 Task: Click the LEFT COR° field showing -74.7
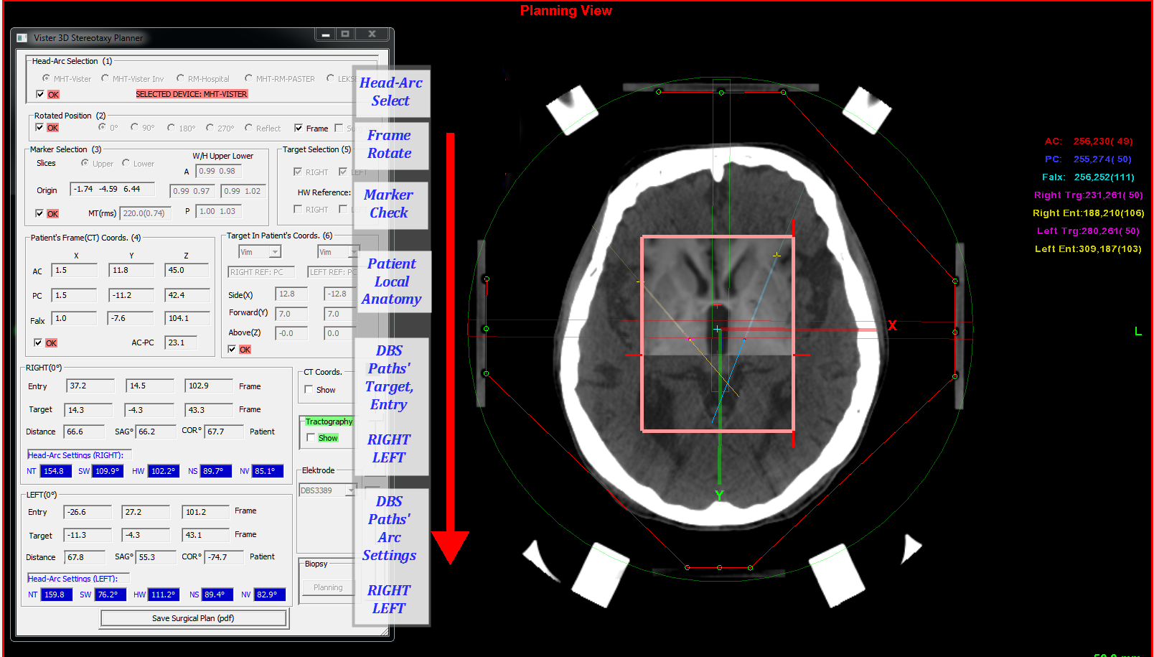[x=223, y=556]
